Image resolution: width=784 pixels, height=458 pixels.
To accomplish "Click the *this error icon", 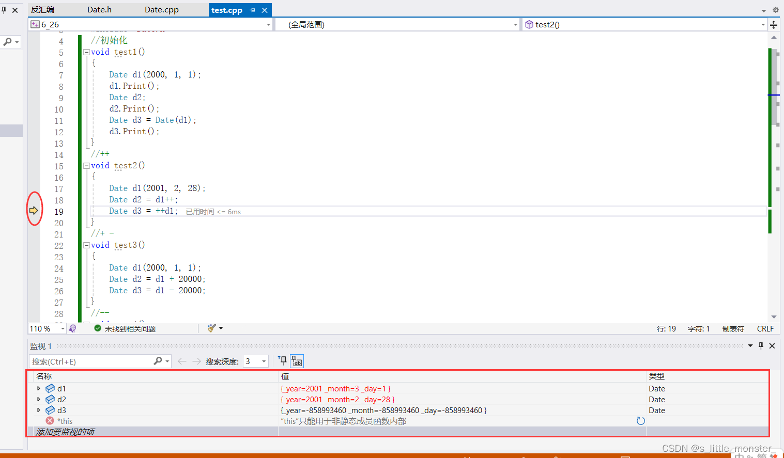I will (x=50, y=421).
